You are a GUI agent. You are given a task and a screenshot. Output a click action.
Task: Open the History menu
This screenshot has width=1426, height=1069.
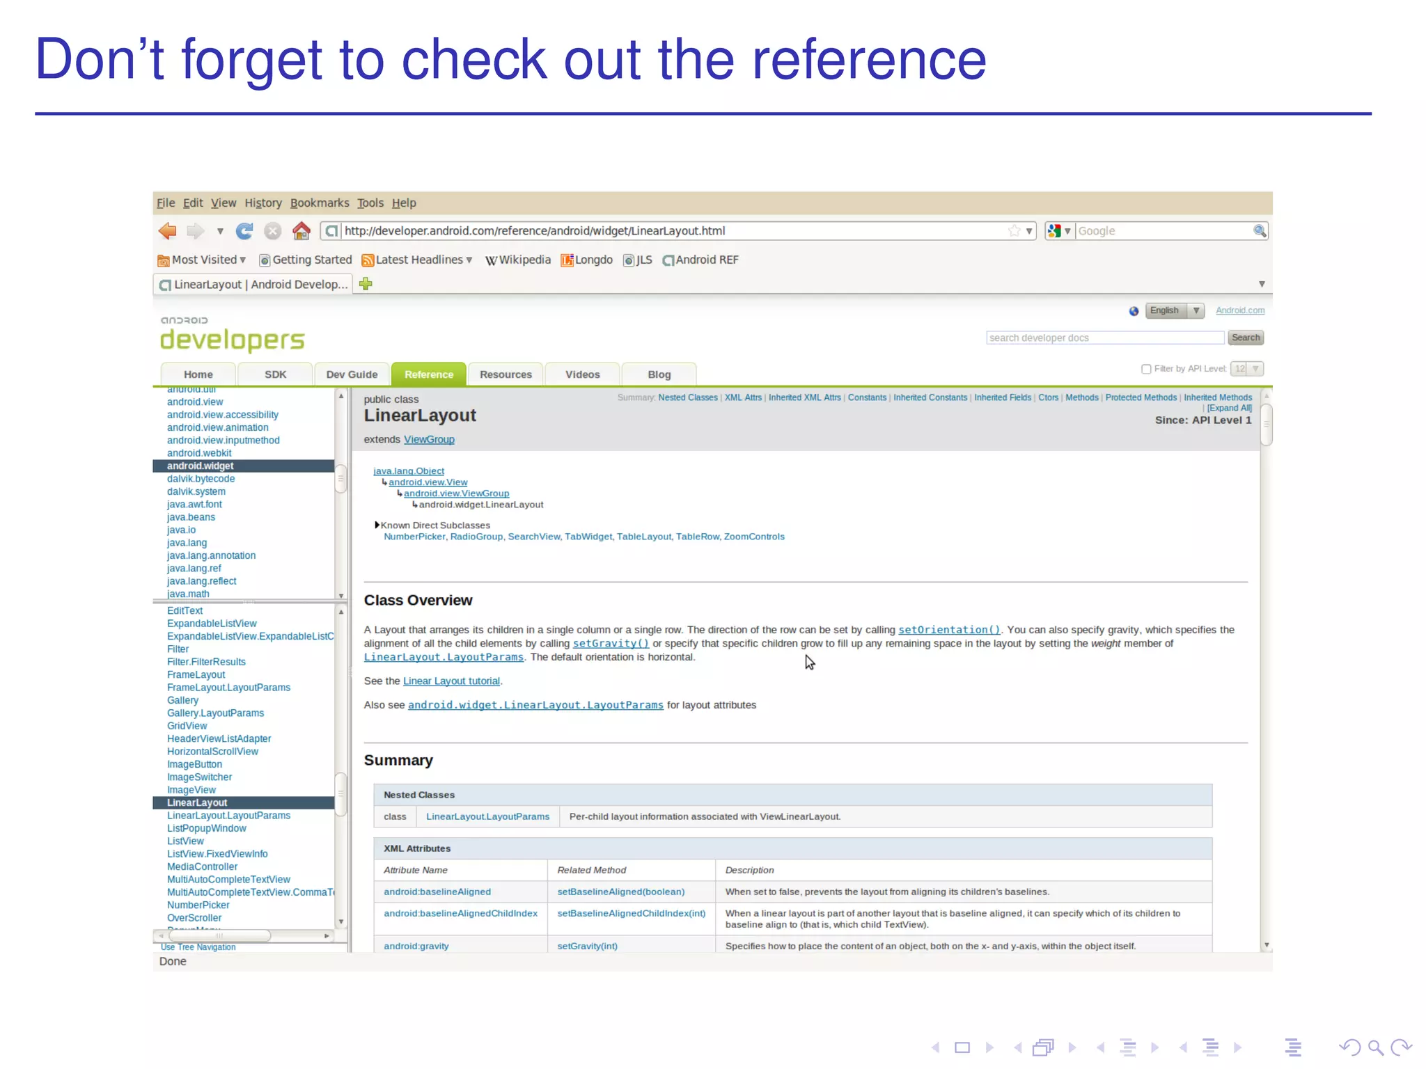pos(263,203)
